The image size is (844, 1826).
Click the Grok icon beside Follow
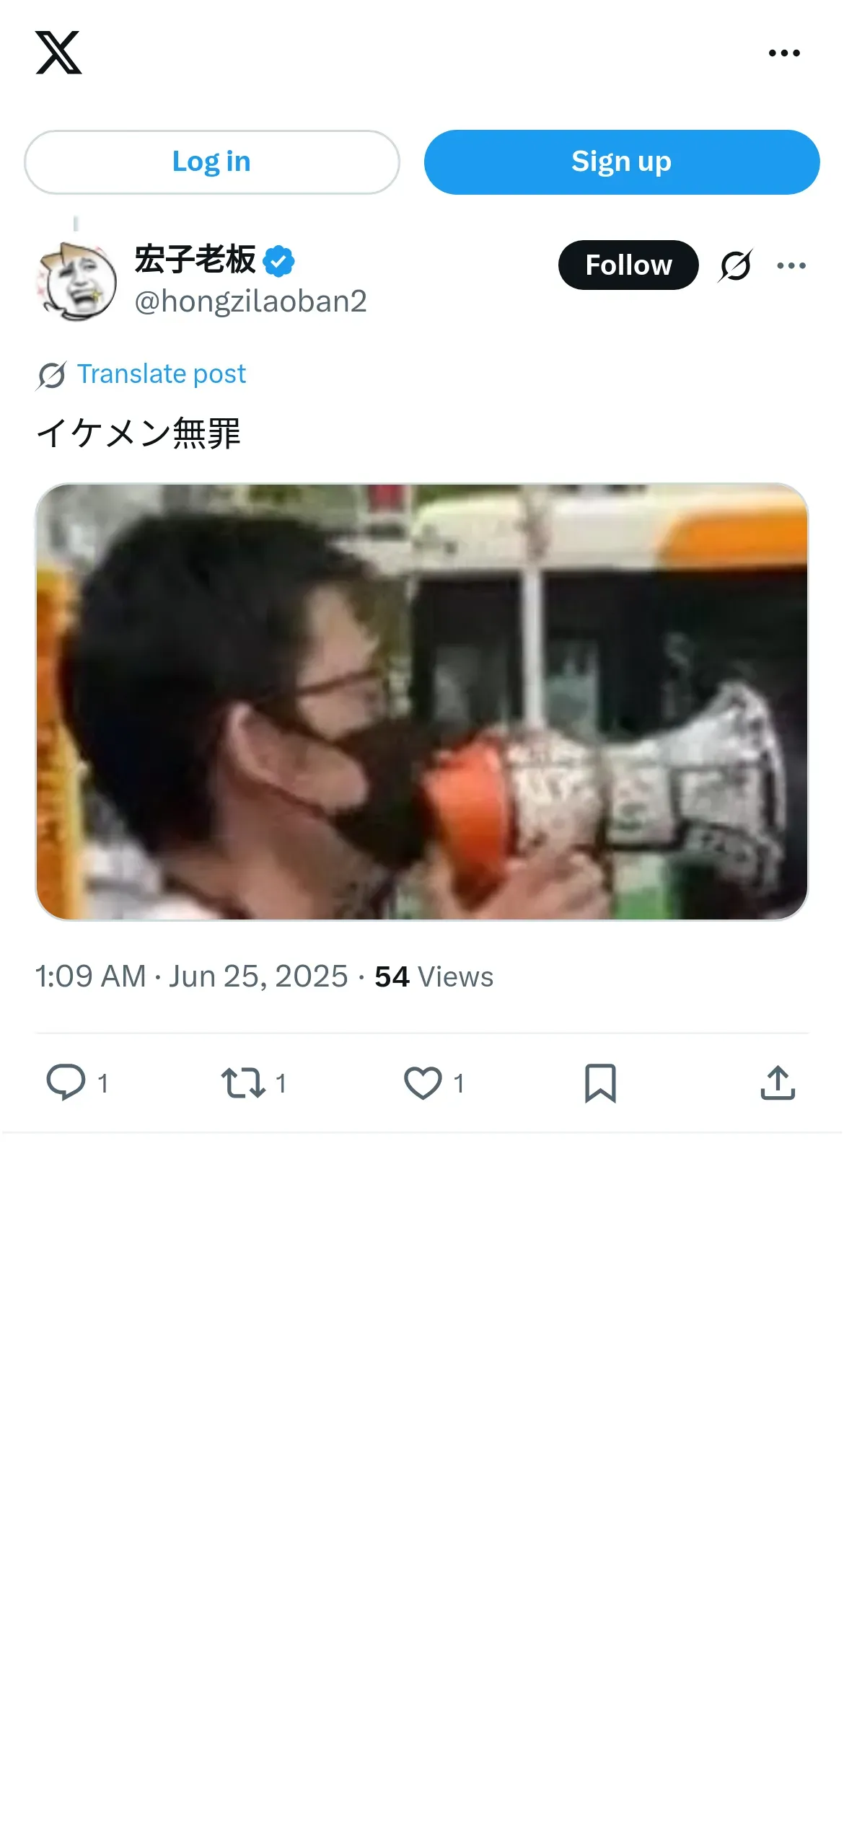tap(736, 265)
